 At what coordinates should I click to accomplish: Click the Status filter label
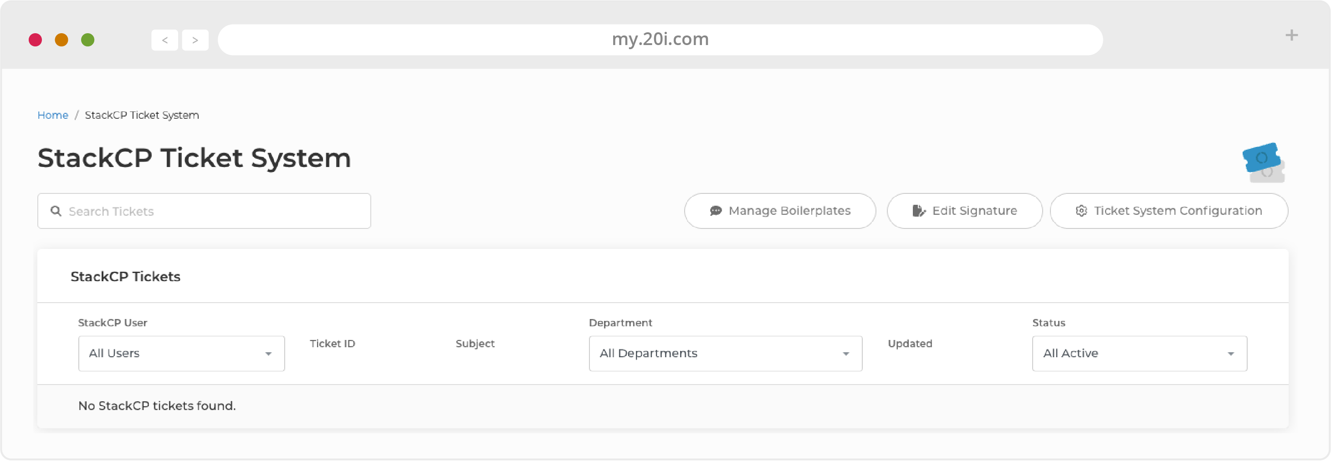1049,323
